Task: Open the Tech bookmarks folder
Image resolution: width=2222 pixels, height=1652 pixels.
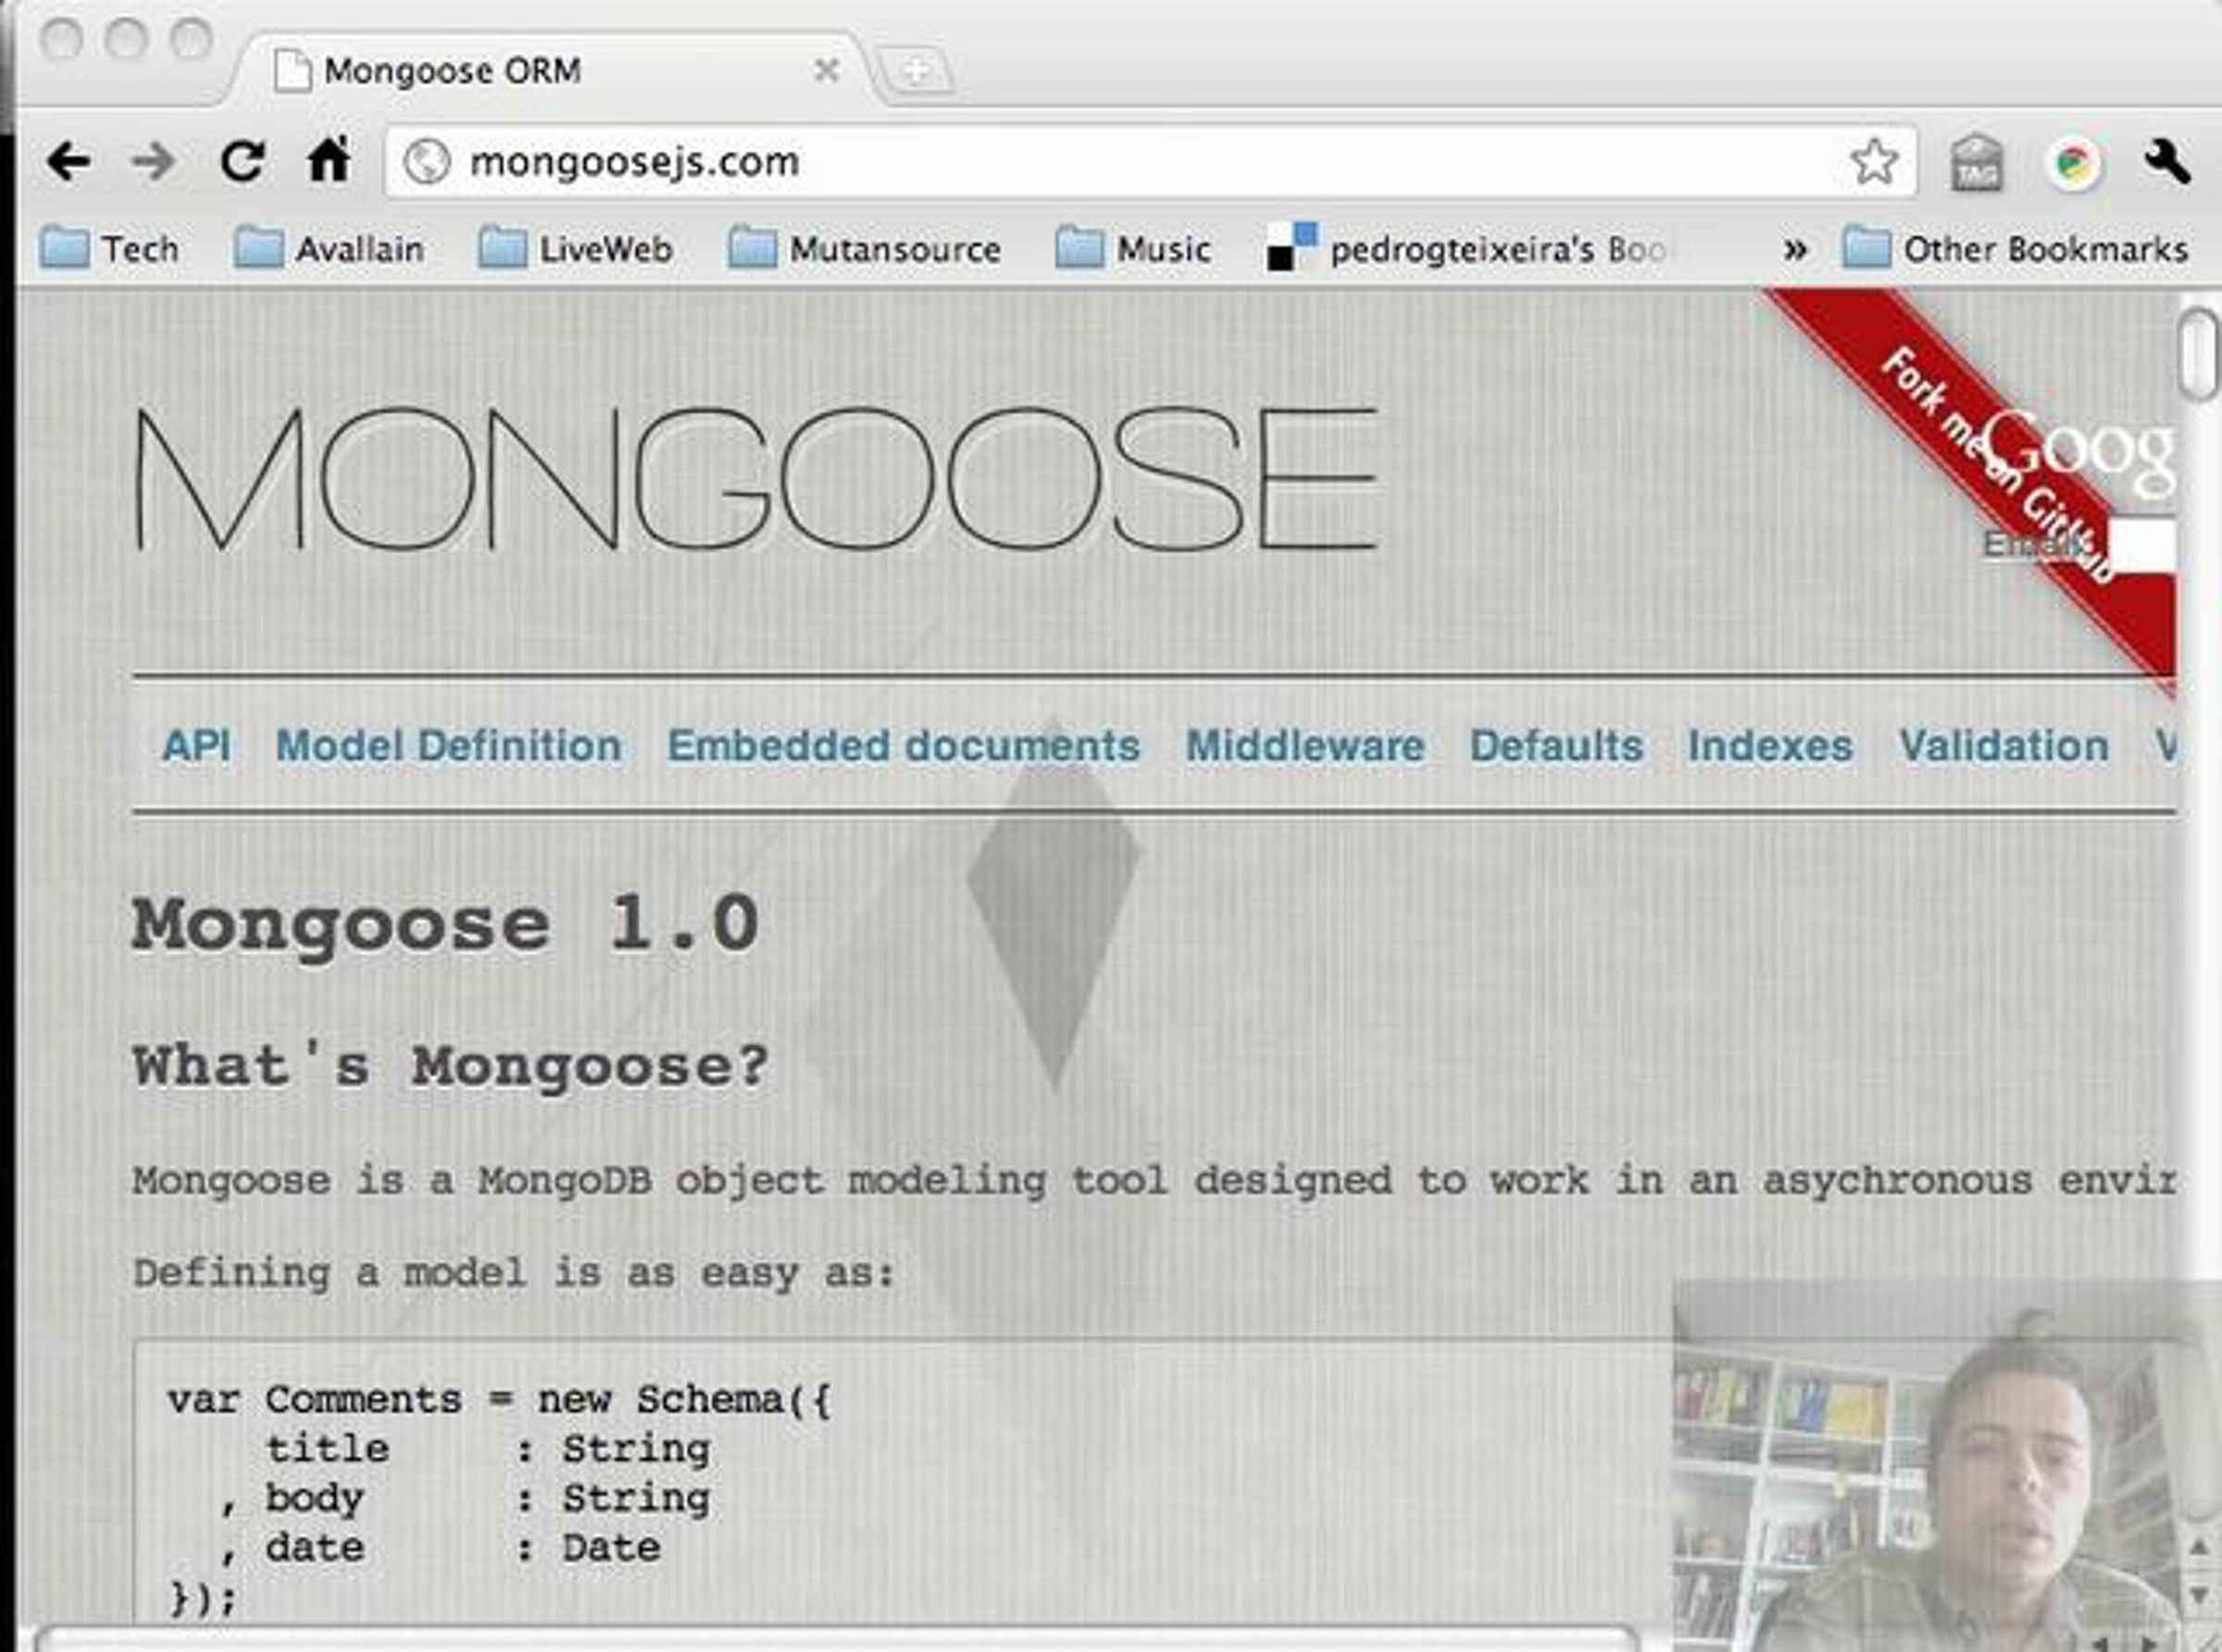Action: point(110,249)
